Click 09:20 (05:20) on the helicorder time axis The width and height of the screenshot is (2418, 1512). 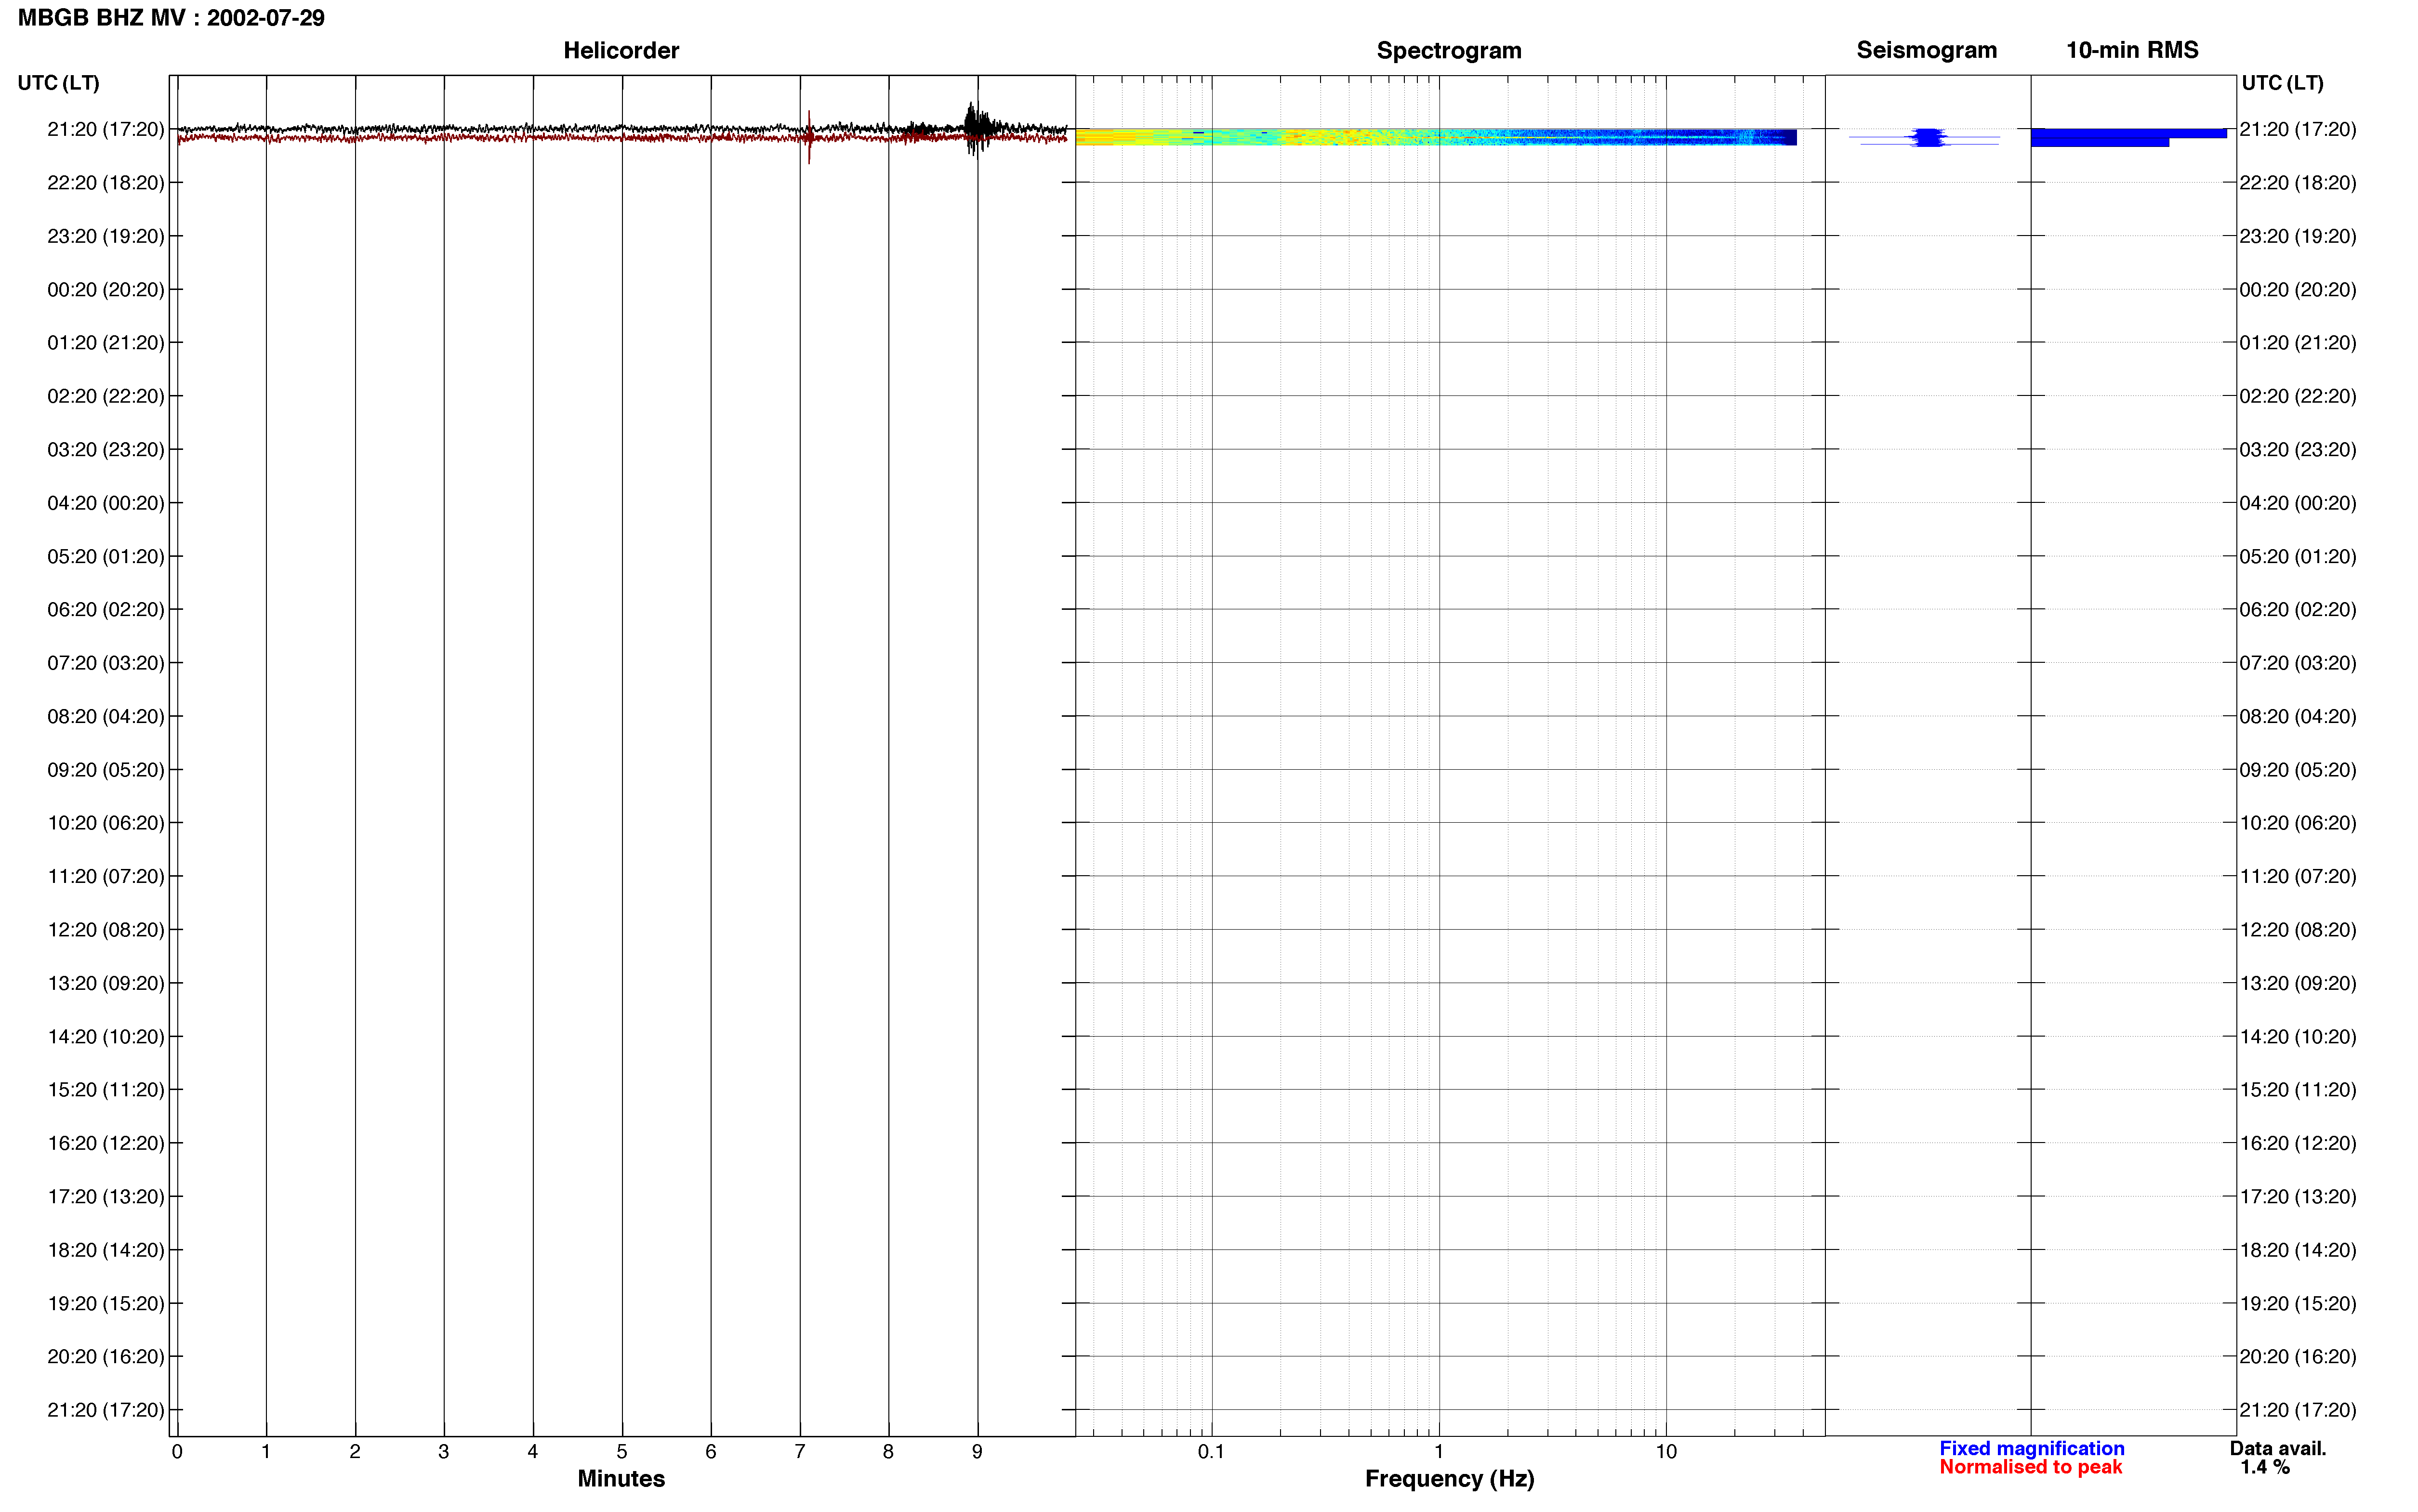point(106,770)
